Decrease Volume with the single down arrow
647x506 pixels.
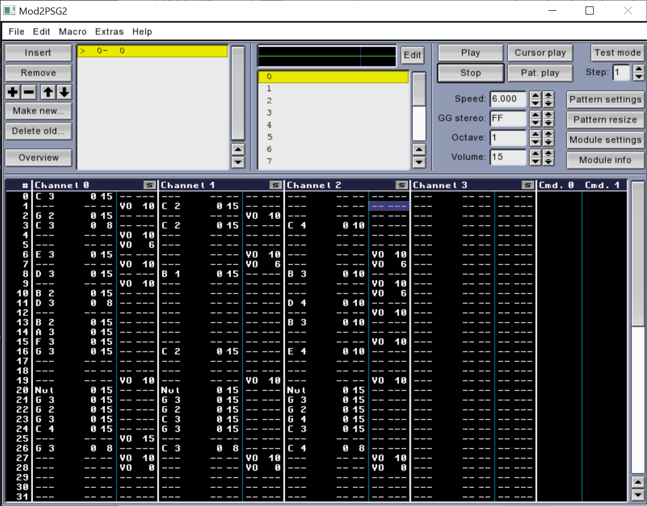tap(535, 161)
